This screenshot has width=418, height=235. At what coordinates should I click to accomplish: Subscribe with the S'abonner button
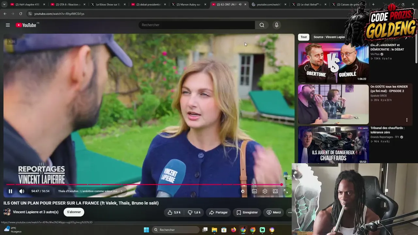(x=74, y=212)
